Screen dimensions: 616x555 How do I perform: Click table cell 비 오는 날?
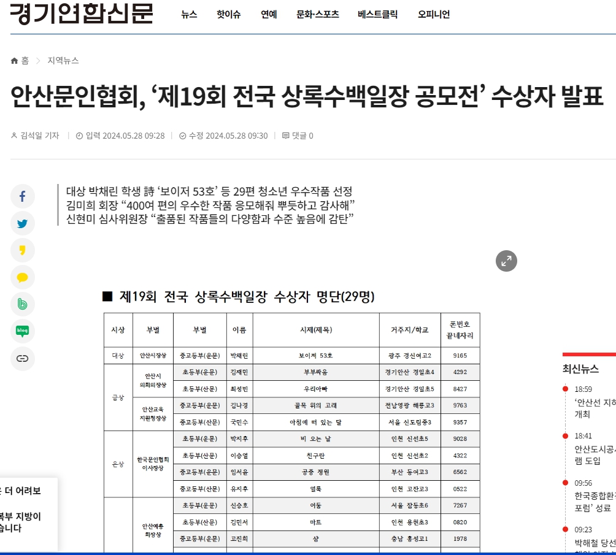click(316, 438)
